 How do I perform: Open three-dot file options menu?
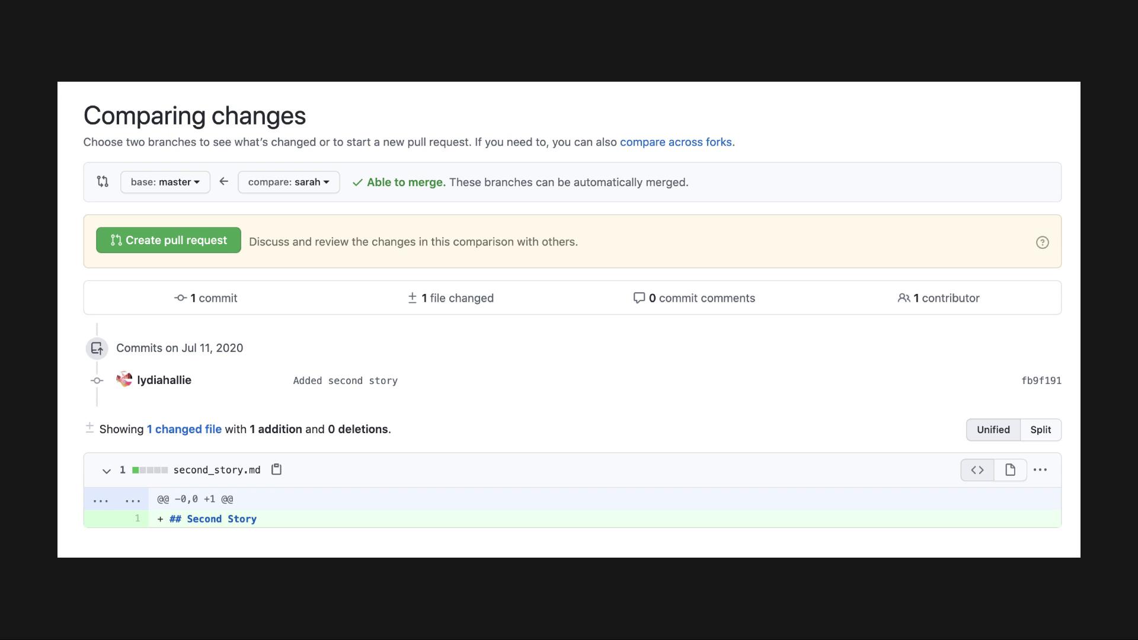pyautogui.click(x=1040, y=470)
